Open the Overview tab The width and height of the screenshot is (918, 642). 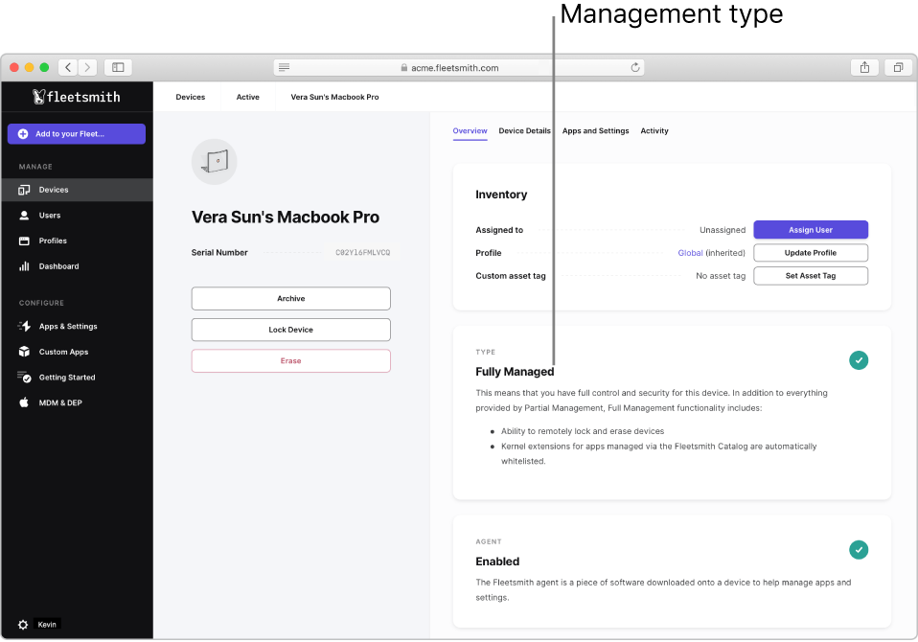470,131
